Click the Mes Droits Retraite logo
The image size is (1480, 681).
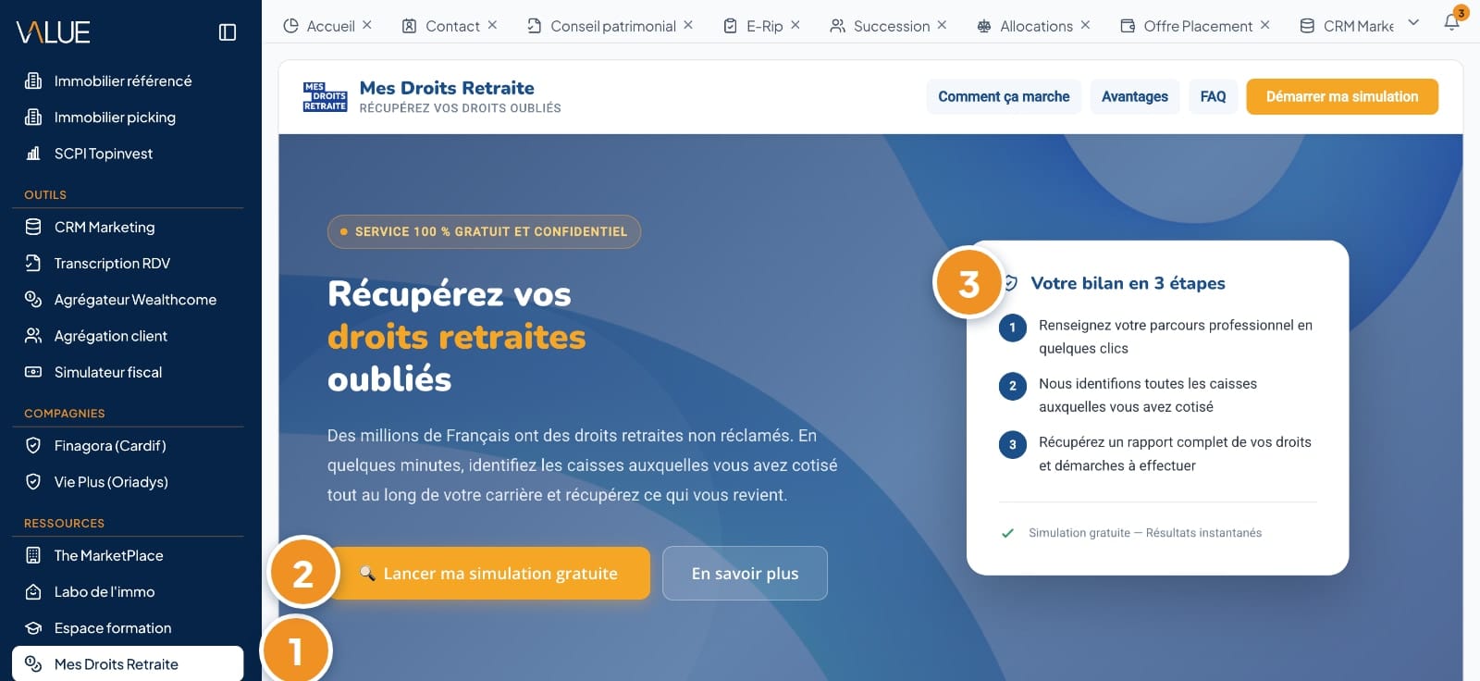[325, 96]
